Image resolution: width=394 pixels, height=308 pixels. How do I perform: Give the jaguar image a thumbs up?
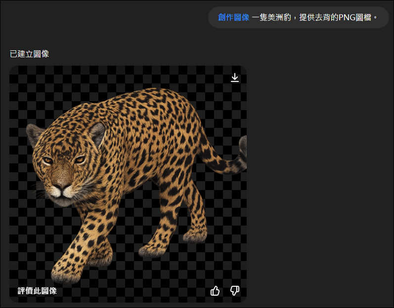215,291
